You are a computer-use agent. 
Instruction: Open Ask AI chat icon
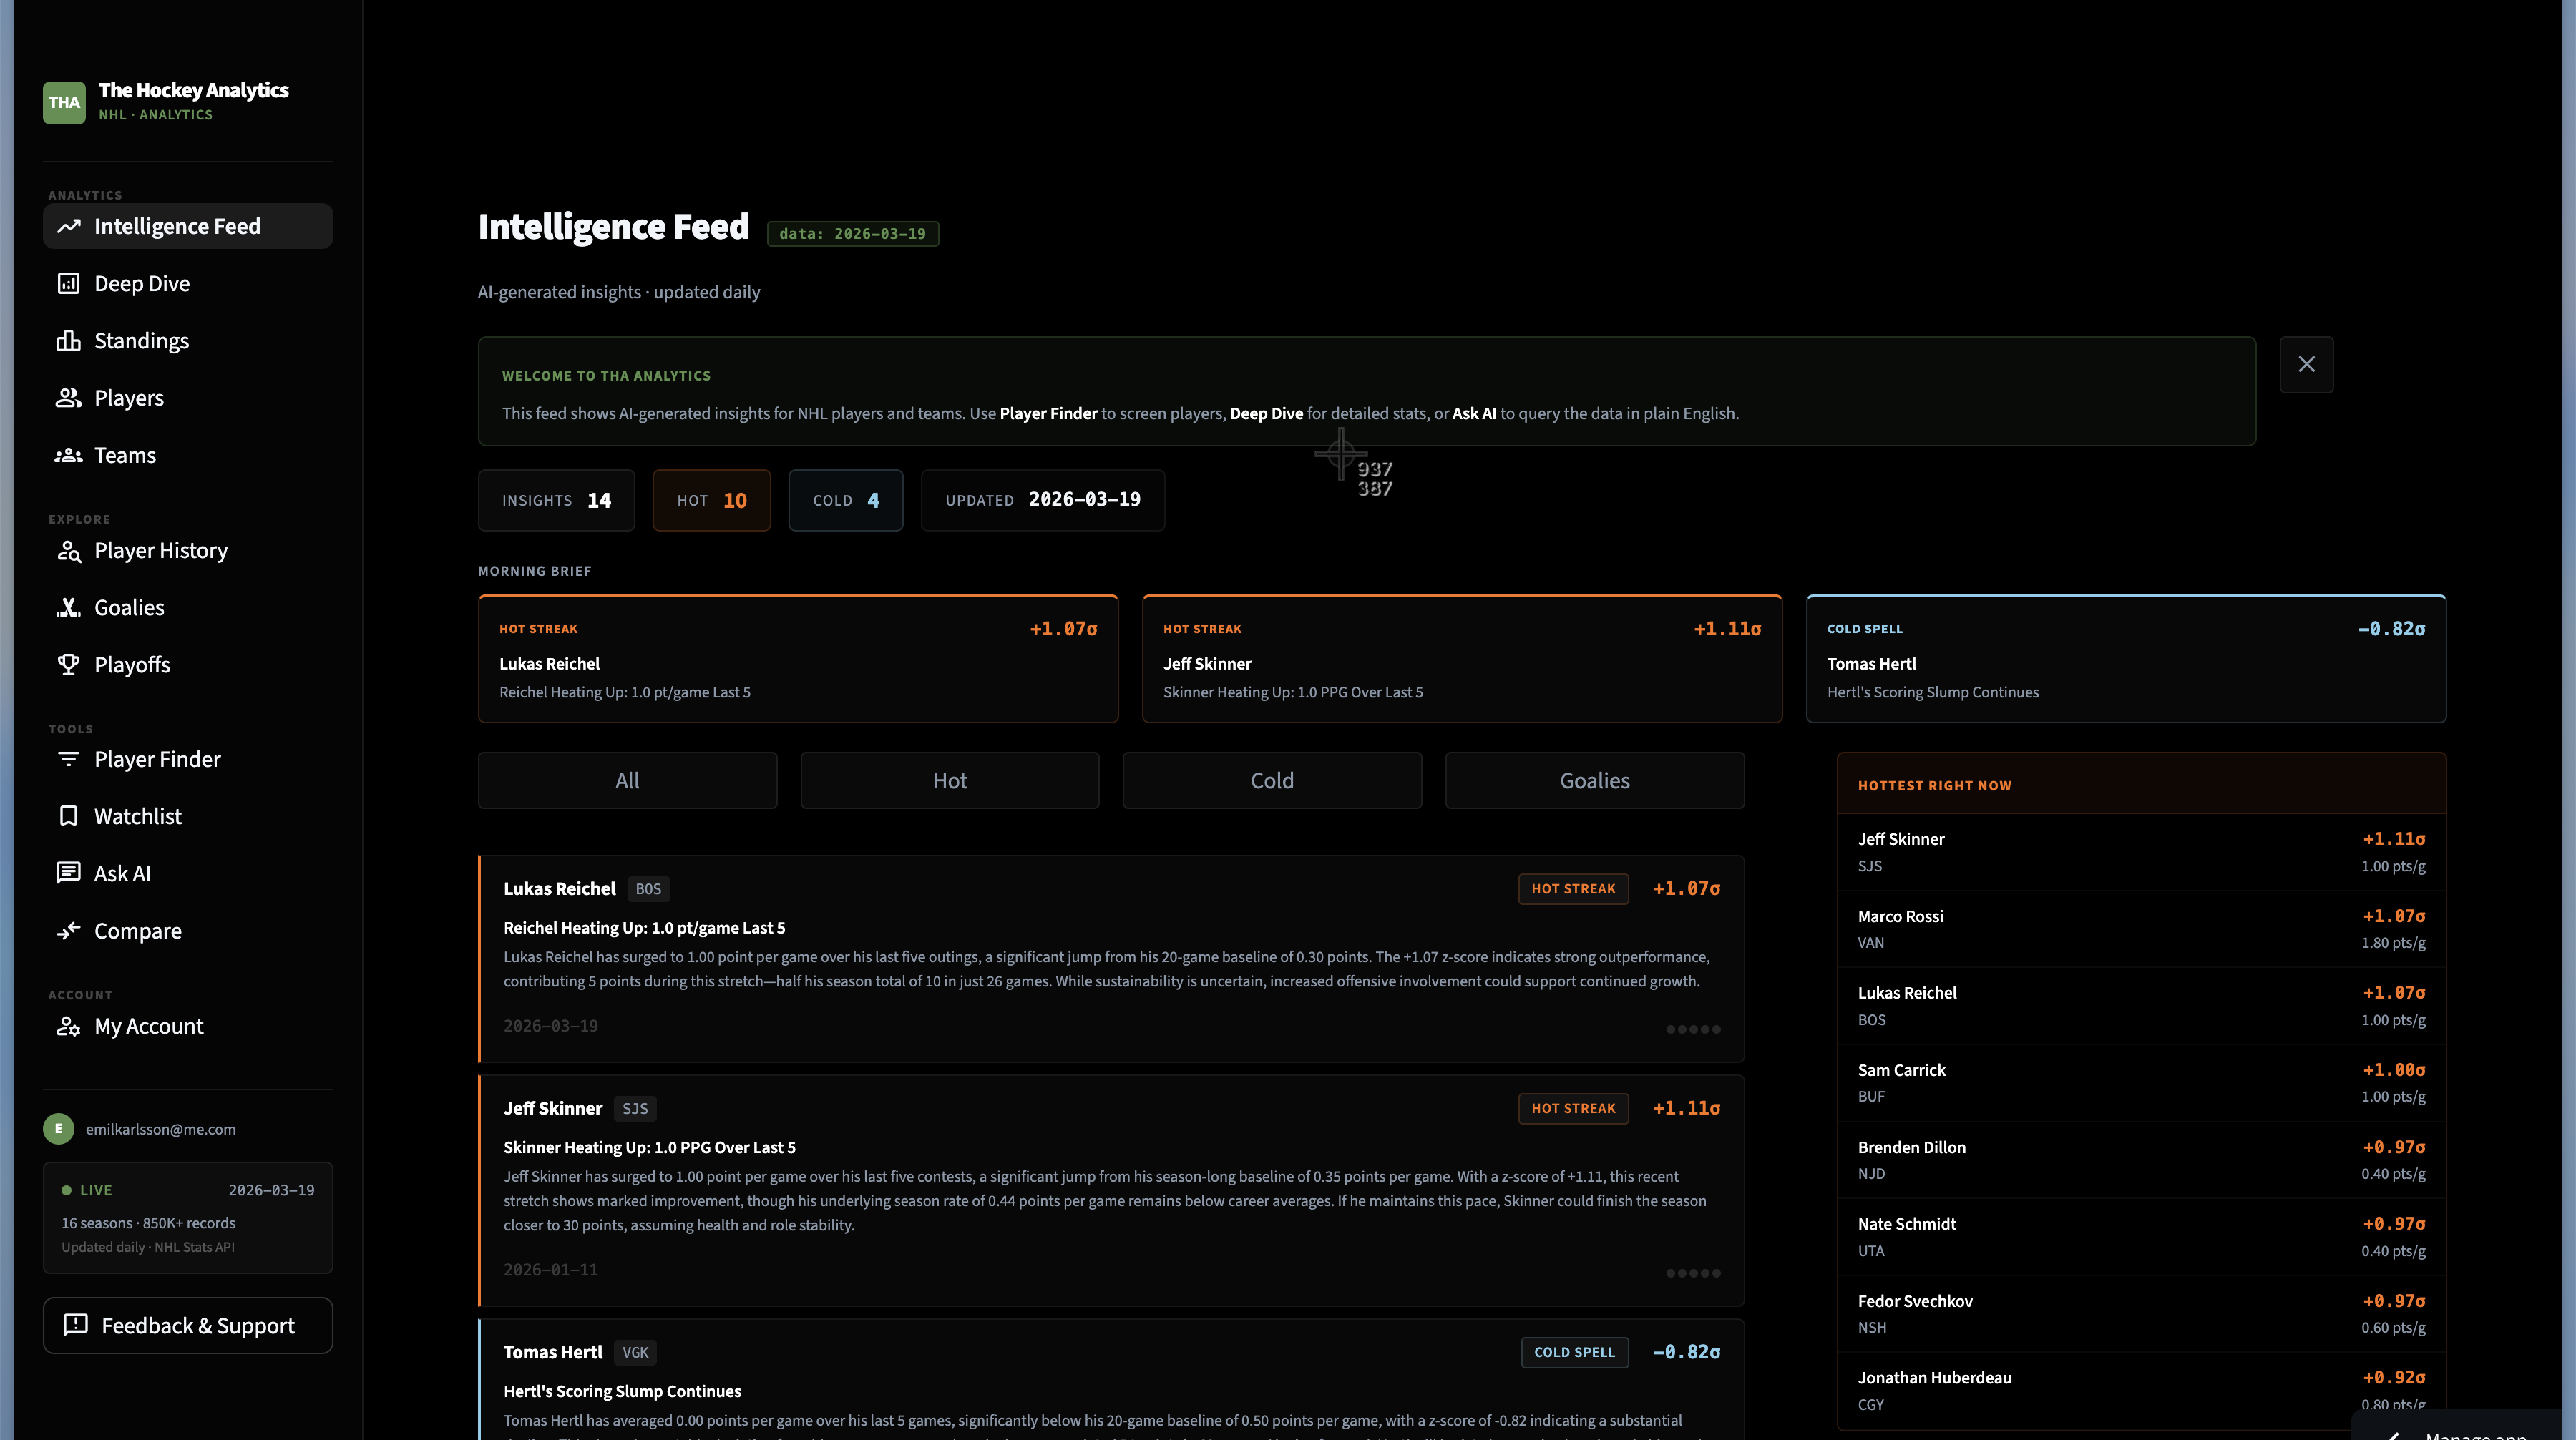[x=68, y=872]
